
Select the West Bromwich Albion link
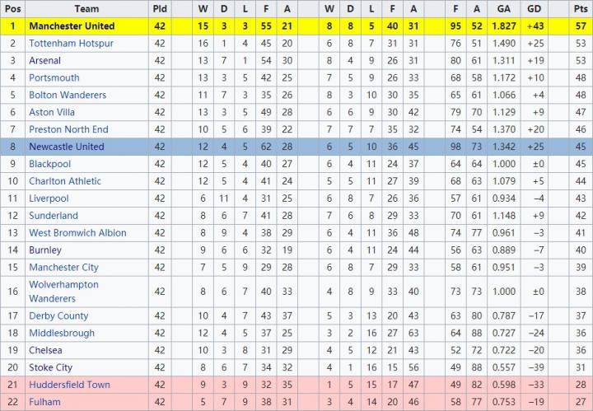point(77,233)
